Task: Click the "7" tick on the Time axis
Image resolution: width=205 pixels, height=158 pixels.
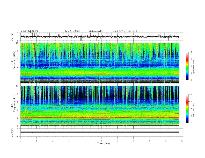Action: [134, 141]
